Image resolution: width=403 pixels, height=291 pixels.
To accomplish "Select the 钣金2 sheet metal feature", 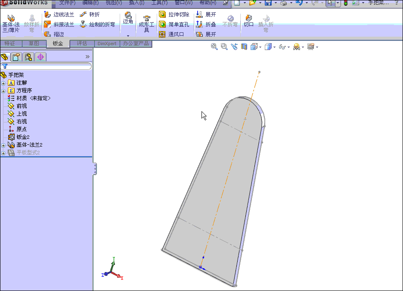I will pyautogui.click(x=19, y=137).
